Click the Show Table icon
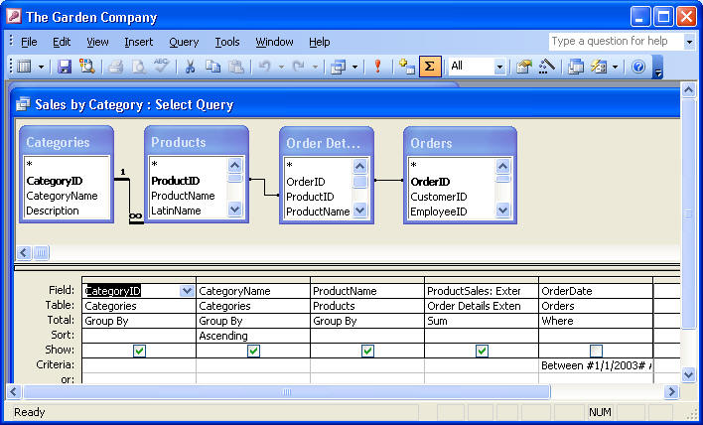 tap(406, 67)
